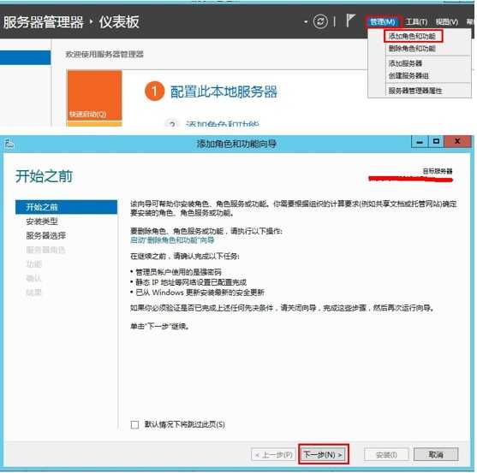Screen dimensions: 477x473
Task: Select the 开始之前 wizard step
Action: coord(66,207)
